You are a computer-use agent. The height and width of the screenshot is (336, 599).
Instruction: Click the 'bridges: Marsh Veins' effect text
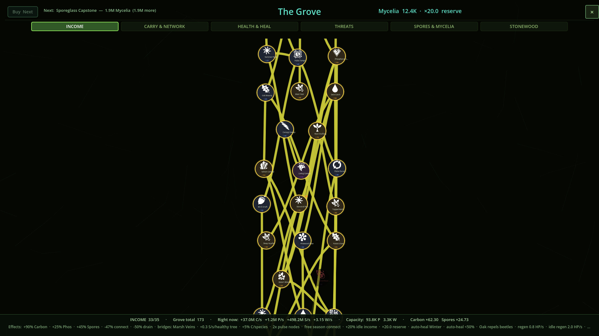click(x=176, y=327)
